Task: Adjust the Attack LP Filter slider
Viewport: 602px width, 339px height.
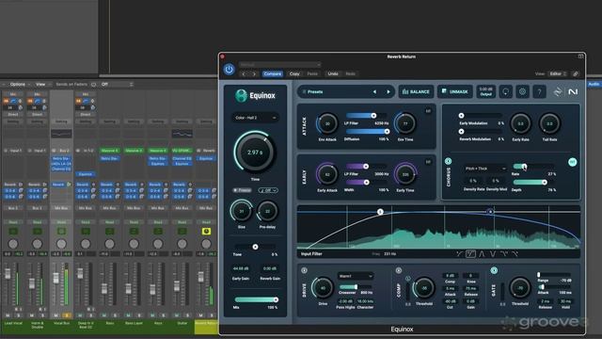Action: point(367,115)
